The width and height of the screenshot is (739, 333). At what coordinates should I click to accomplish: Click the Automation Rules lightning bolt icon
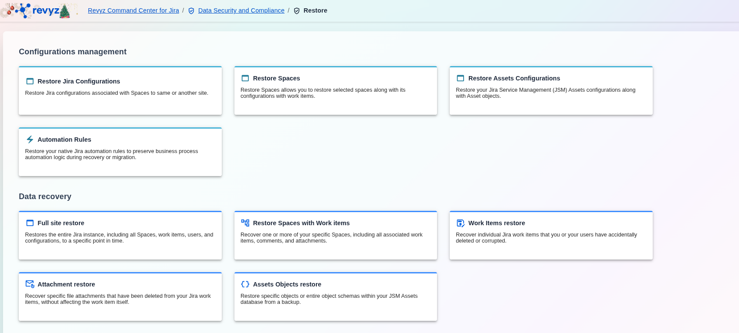pyautogui.click(x=30, y=140)
